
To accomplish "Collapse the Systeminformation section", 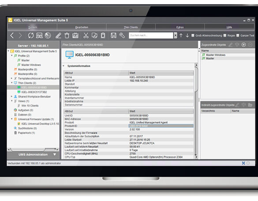I will click(x=64, y=66).
